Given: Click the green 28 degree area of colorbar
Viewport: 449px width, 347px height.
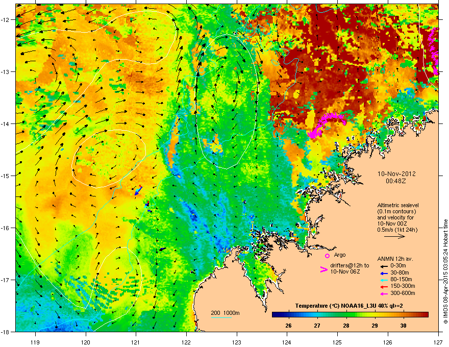Looking at the screenshot, I should coord(346,315).
